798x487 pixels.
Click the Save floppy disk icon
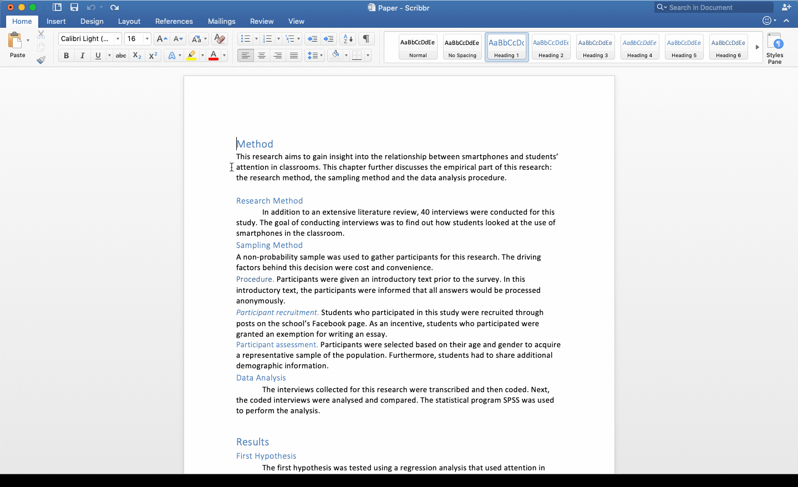click(74, 7)
